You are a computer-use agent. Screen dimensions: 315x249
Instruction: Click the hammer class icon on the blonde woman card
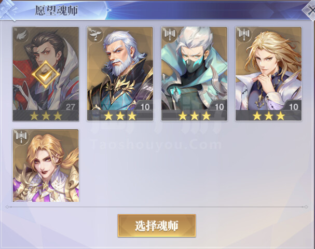click(21, 136)
